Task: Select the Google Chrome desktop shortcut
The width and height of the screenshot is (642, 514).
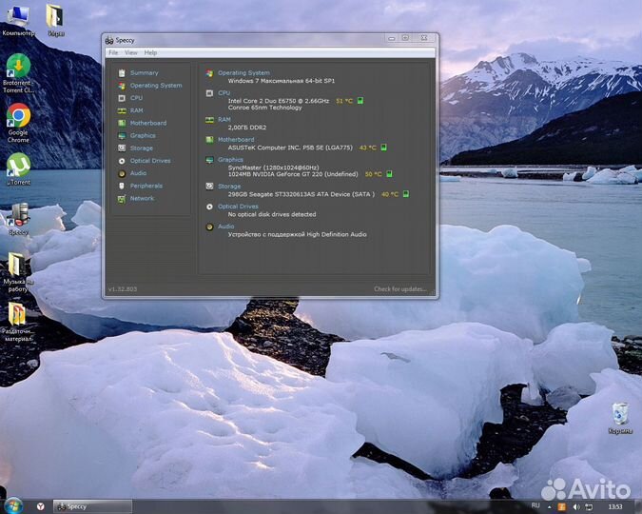Action: point(18,122)
